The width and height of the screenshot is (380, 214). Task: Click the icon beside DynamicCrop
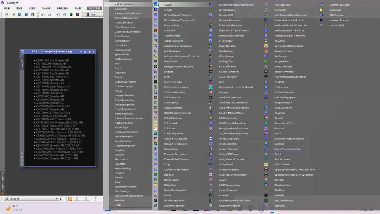[211, 10]
